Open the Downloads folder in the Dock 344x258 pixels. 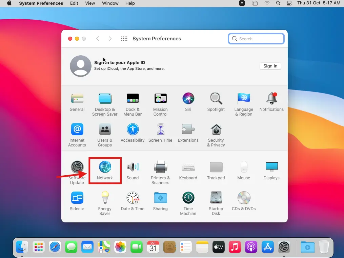click(308, 247)
